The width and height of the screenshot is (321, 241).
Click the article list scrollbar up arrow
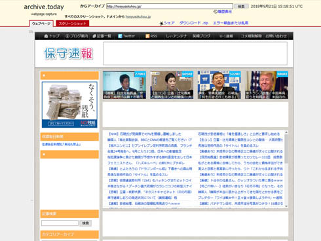[x=286, y=132]
